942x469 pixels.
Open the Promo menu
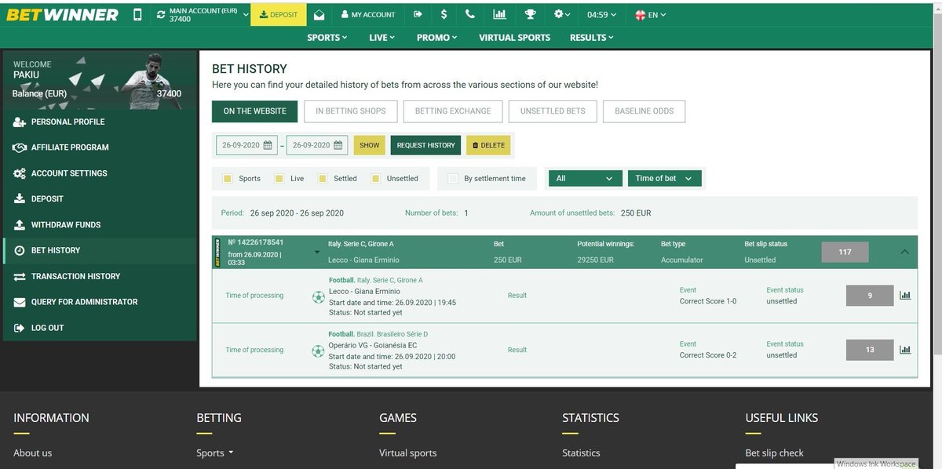[x=437, y=37]
